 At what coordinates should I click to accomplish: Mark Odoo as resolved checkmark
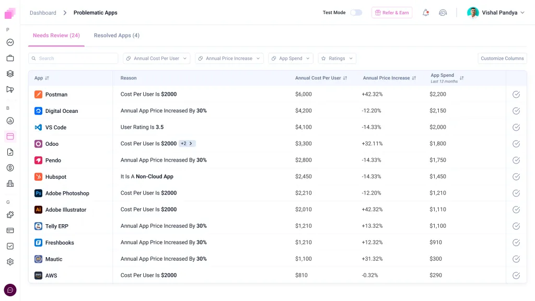tap(516, 144)
